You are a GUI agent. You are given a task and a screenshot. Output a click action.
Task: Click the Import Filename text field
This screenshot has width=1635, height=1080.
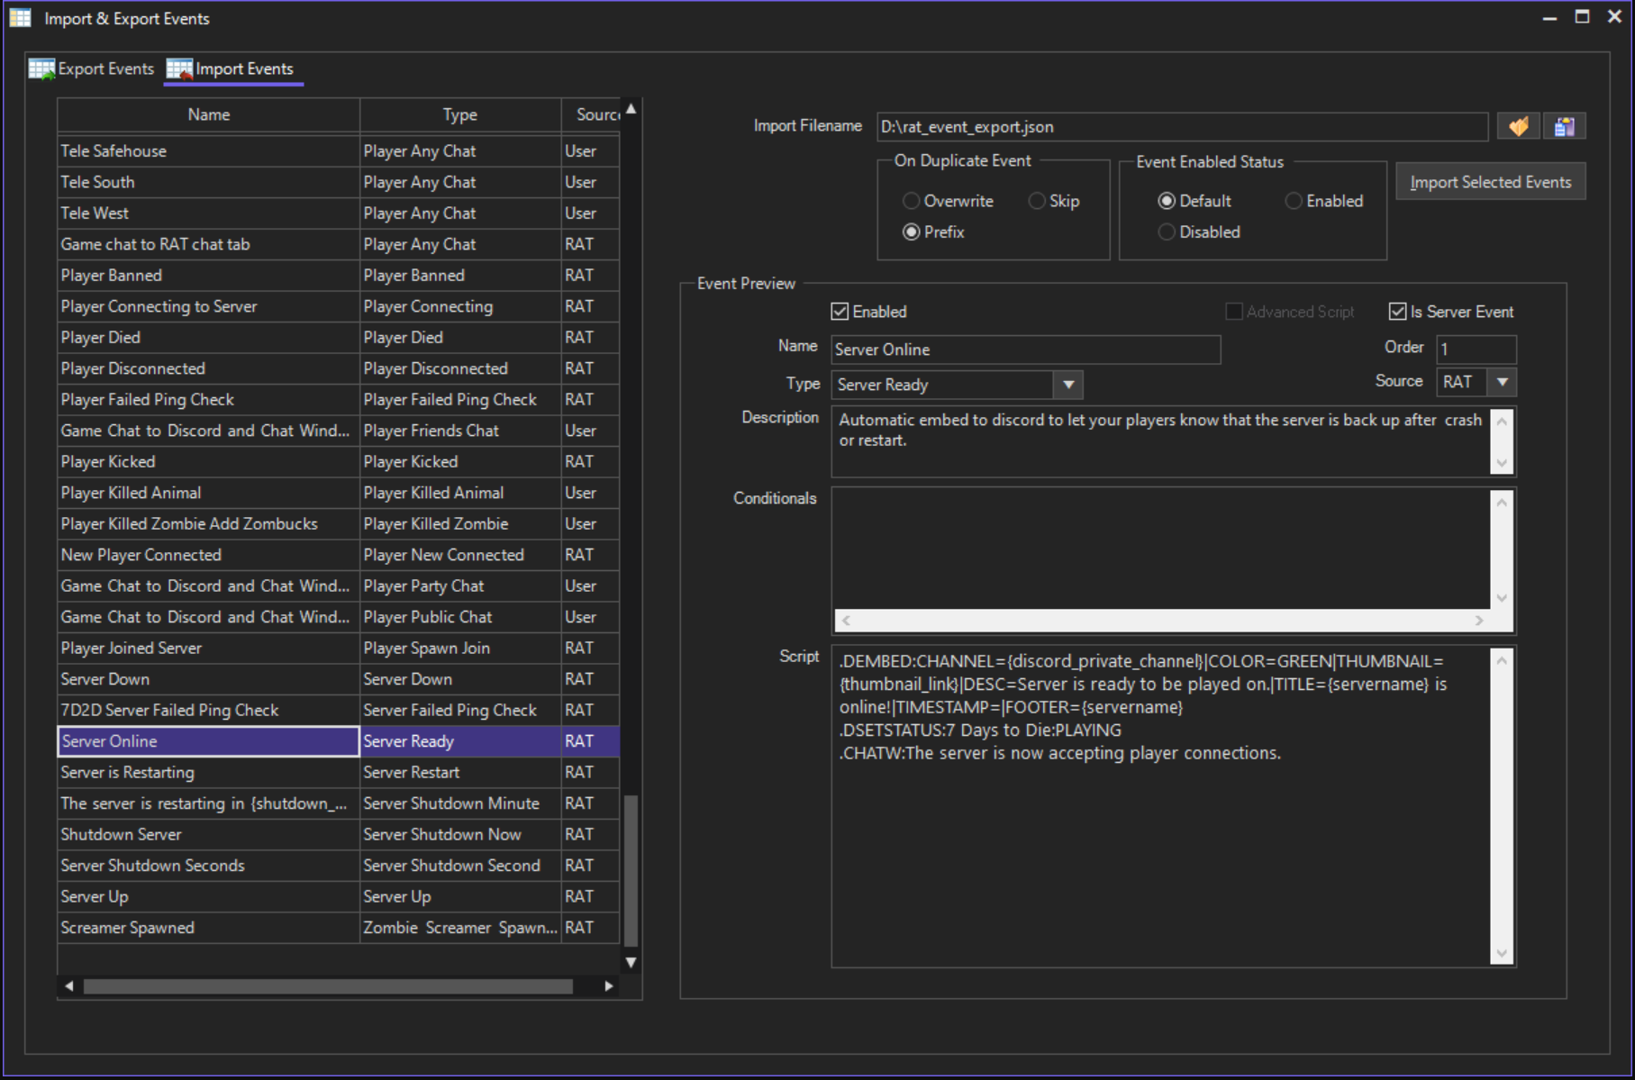1181,127
